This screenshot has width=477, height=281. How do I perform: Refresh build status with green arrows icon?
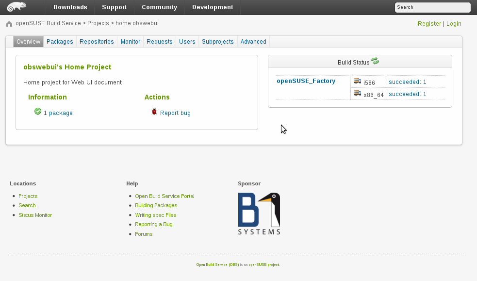375,61
